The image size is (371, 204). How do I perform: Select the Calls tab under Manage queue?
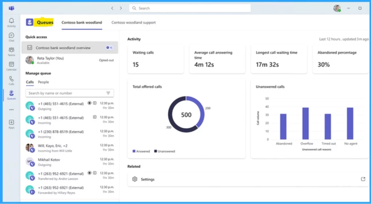pyautogui.click(x=30, y=82)
